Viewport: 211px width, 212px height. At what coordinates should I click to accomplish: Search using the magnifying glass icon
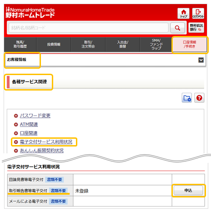pos(177,28)
